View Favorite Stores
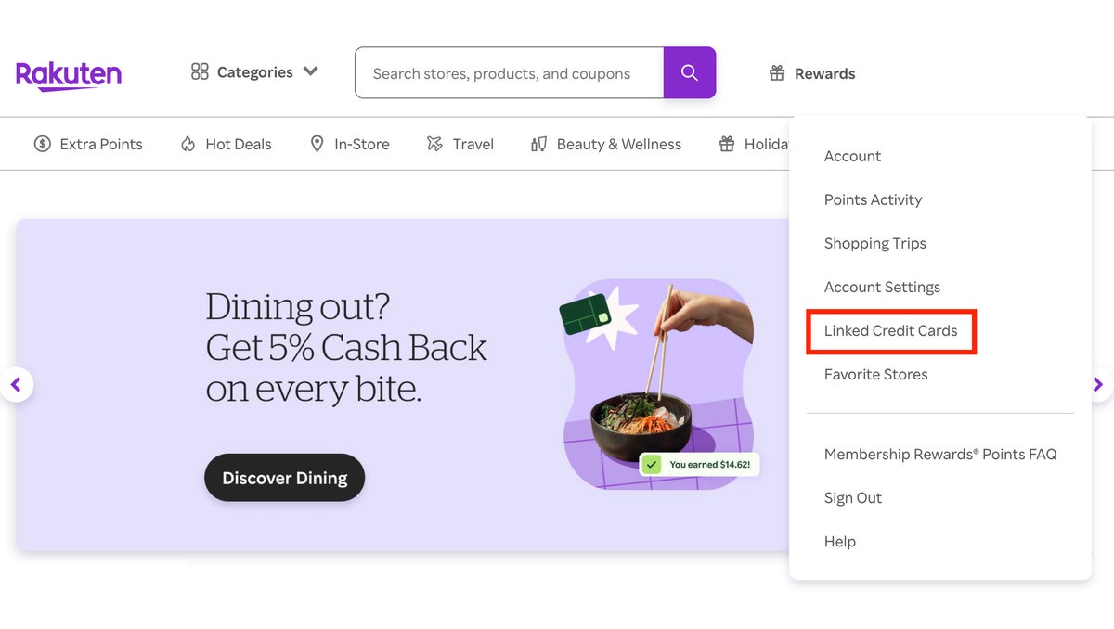The image size is (1114, 629). click(875, 374)
